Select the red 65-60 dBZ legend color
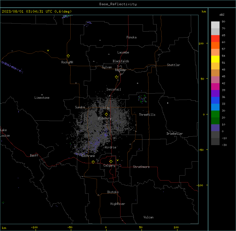This screenshot has height=231, width=236. pos(215,39)
